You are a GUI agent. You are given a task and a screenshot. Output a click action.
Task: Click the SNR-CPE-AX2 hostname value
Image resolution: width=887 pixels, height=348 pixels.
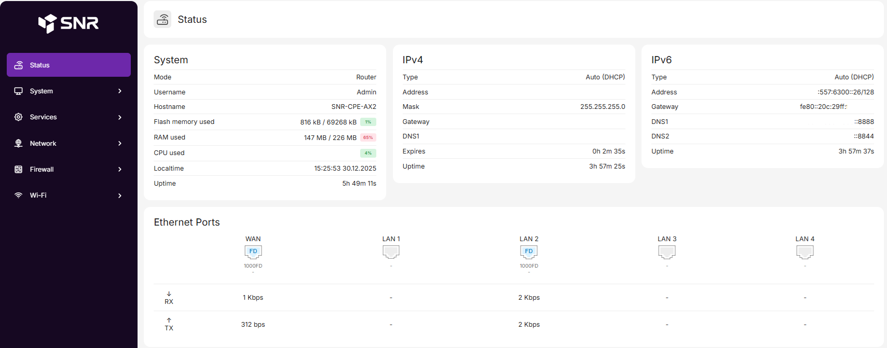353,107
